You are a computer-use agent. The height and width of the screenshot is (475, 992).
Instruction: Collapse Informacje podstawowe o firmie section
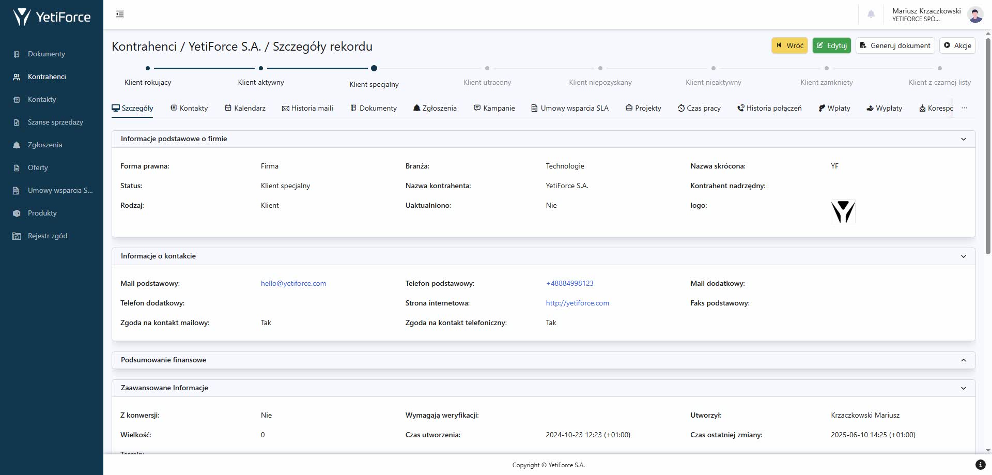coord(963,139)
